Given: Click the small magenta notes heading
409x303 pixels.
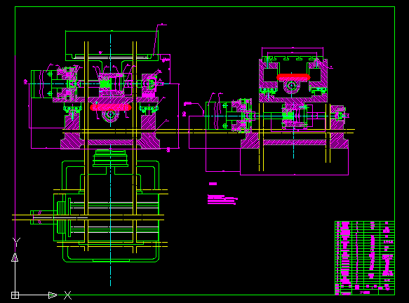Looking at the screenshot, I should tap(213, 184).
